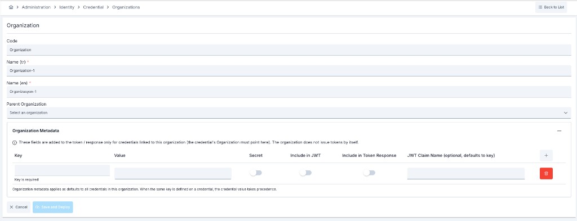
Task: Click the 'Parent Organization' field label
Action: pos(26,104)
